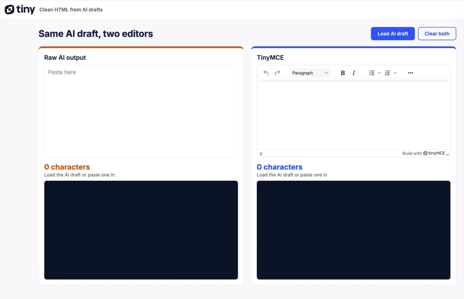Click the Raw AI output heading
The image size is (464, 299).
point(65,57)
